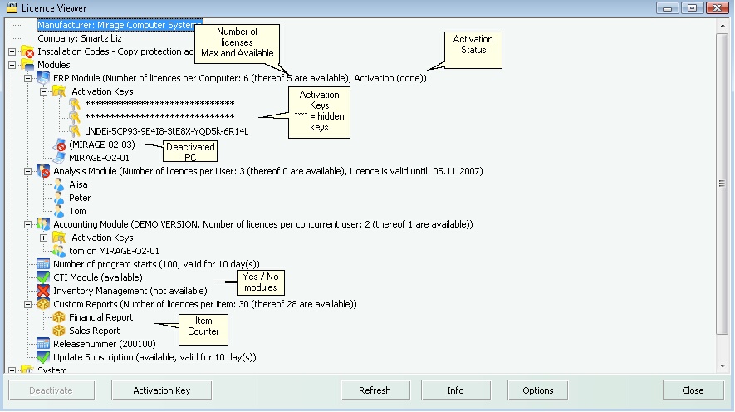Expand the Installation Codes node
This screenshot has height=412, width=735.
(x=12, y=51)
